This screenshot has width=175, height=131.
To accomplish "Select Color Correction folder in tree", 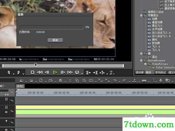I will [x=166, y=67].
